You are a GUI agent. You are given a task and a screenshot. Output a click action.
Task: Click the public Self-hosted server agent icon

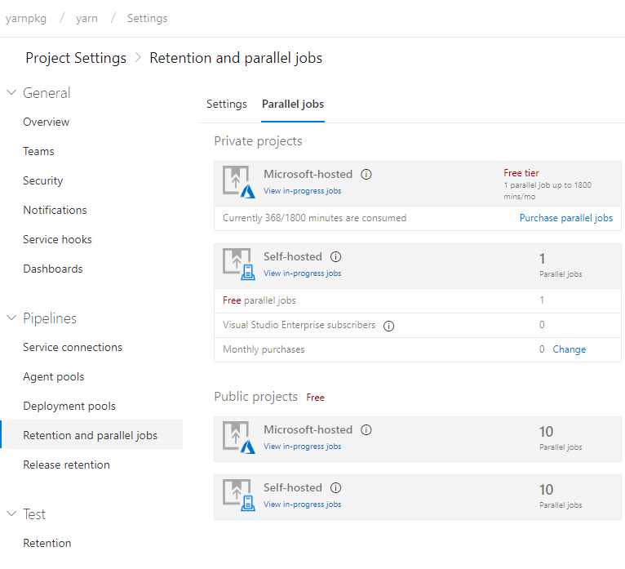(239, 496)
